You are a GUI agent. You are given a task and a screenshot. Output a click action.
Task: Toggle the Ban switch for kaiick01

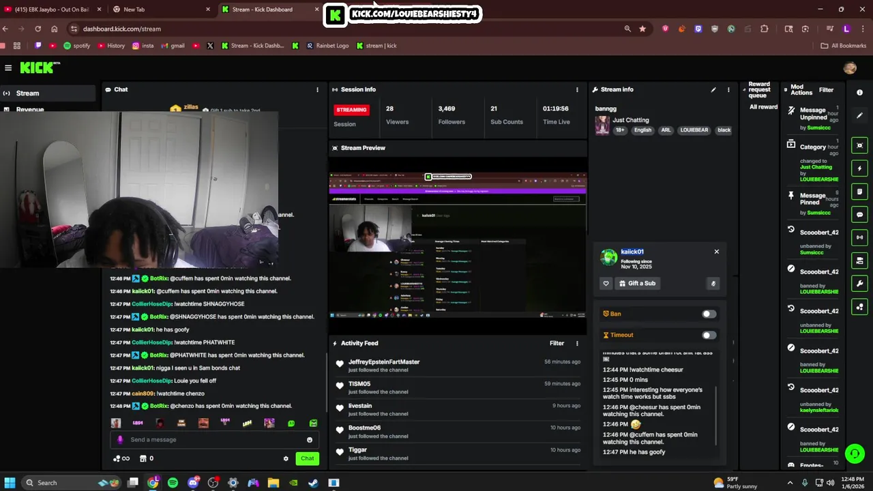[709, 314]
